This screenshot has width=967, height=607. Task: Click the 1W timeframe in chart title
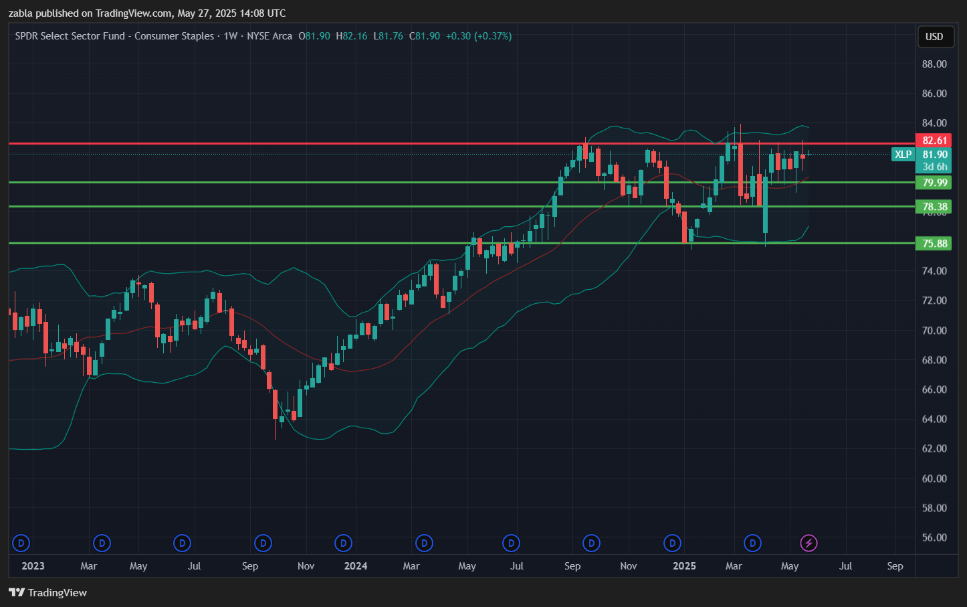230,36
